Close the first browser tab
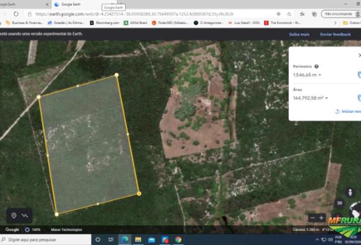Image resolution: width=361 pixels, height=245 pixels. tap(47, 4)
